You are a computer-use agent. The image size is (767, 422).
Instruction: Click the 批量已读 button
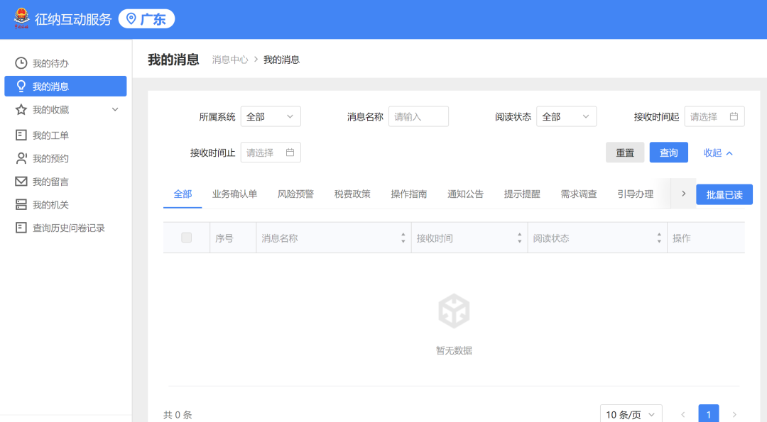coord(724,194)
